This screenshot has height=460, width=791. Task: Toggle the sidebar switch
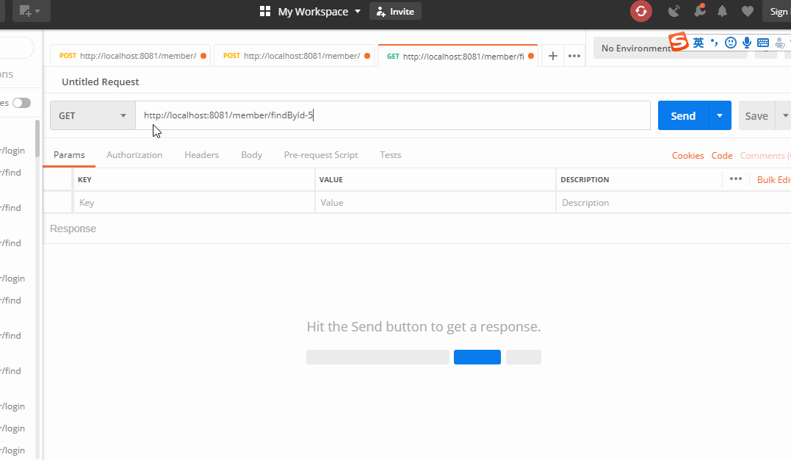pos(22,103)
